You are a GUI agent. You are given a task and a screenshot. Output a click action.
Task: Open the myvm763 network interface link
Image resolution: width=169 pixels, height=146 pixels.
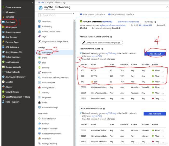coord(107,22)
